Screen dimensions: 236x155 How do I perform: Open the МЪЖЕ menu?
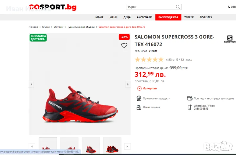pos(99,17)
